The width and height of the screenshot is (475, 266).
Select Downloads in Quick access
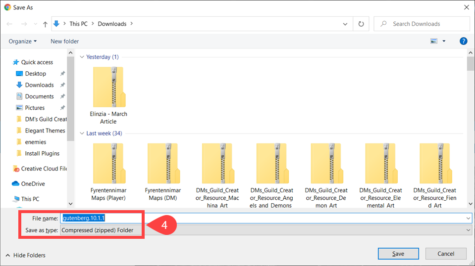click(x=39, y=85)
